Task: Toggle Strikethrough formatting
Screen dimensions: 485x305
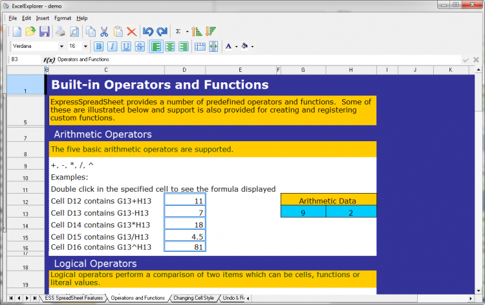Action: tap(140, 46)
